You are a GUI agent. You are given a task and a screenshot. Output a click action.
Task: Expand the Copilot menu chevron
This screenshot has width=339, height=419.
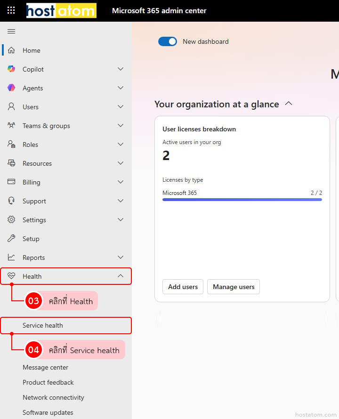[x=121, y=69]
